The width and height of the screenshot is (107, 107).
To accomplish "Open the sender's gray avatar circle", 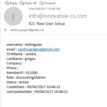I will 13,16.
